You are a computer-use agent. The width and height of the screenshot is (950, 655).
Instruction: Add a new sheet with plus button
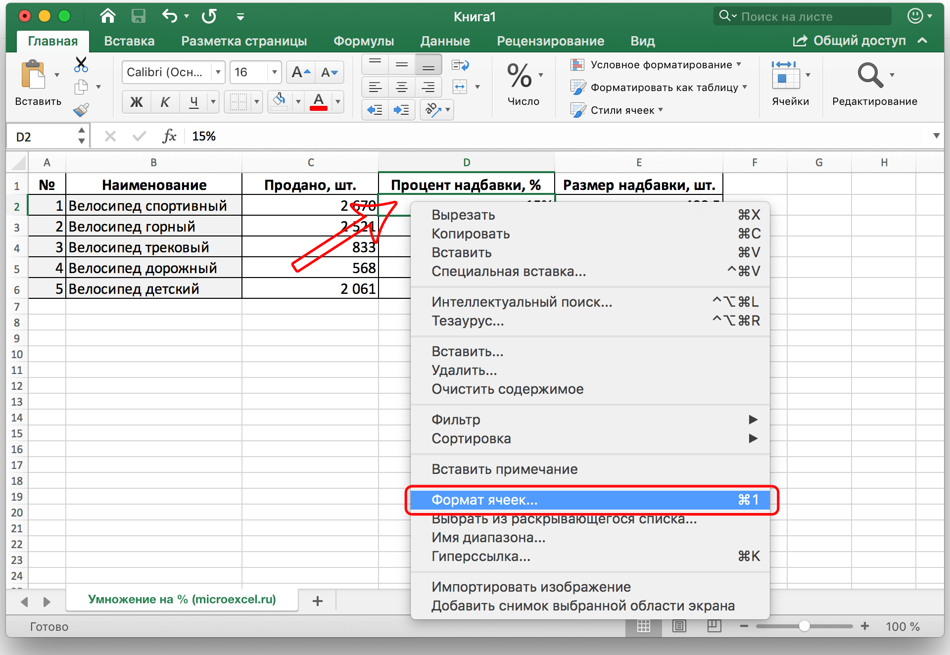coord(318,601)
